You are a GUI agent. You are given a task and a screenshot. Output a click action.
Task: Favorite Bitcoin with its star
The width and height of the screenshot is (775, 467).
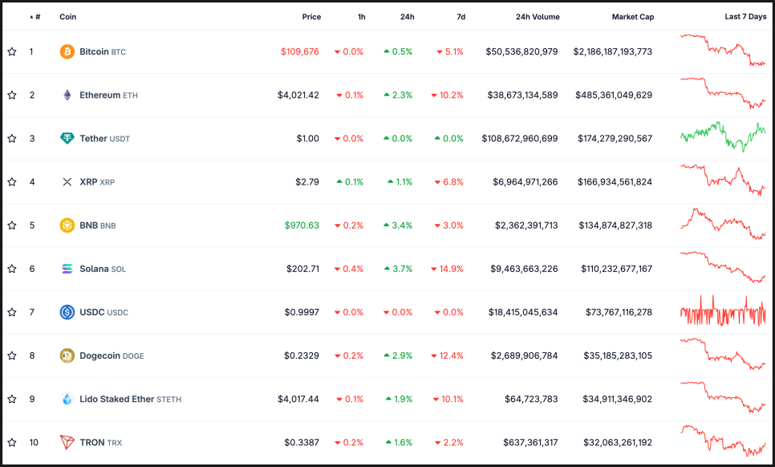click(12, 51)
